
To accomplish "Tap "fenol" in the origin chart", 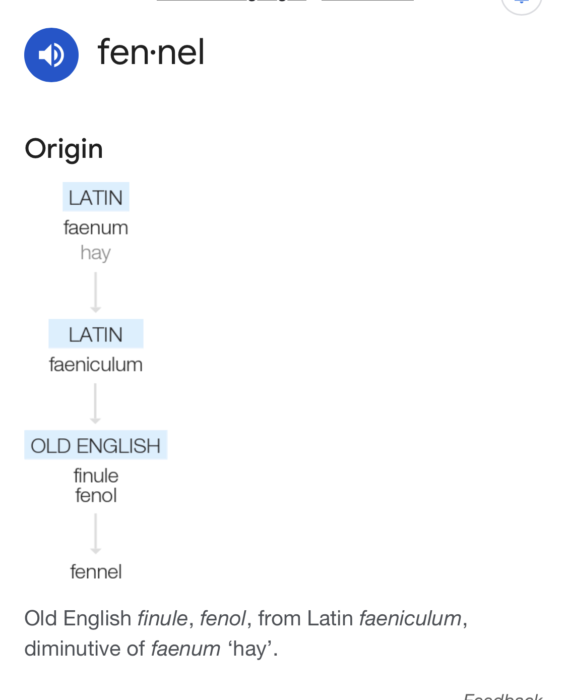I will point(96,495).
